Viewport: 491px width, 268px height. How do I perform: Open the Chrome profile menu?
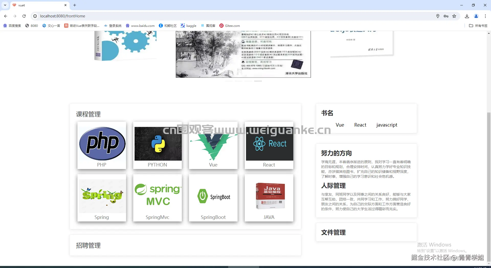[476, 16]
